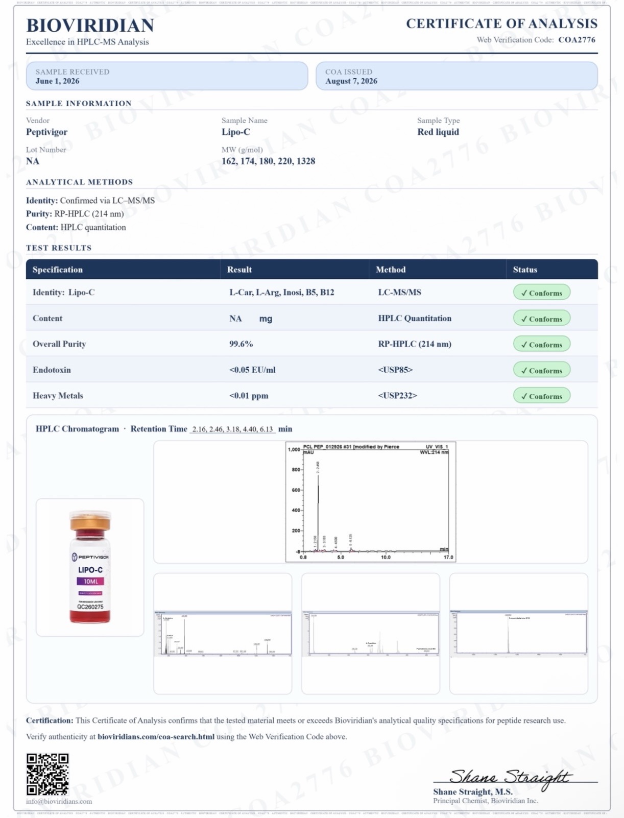The height and width of the screenshot is (818, 624).
Task: Click the Certification statement paragraph
Action: [x=296, y=720]
